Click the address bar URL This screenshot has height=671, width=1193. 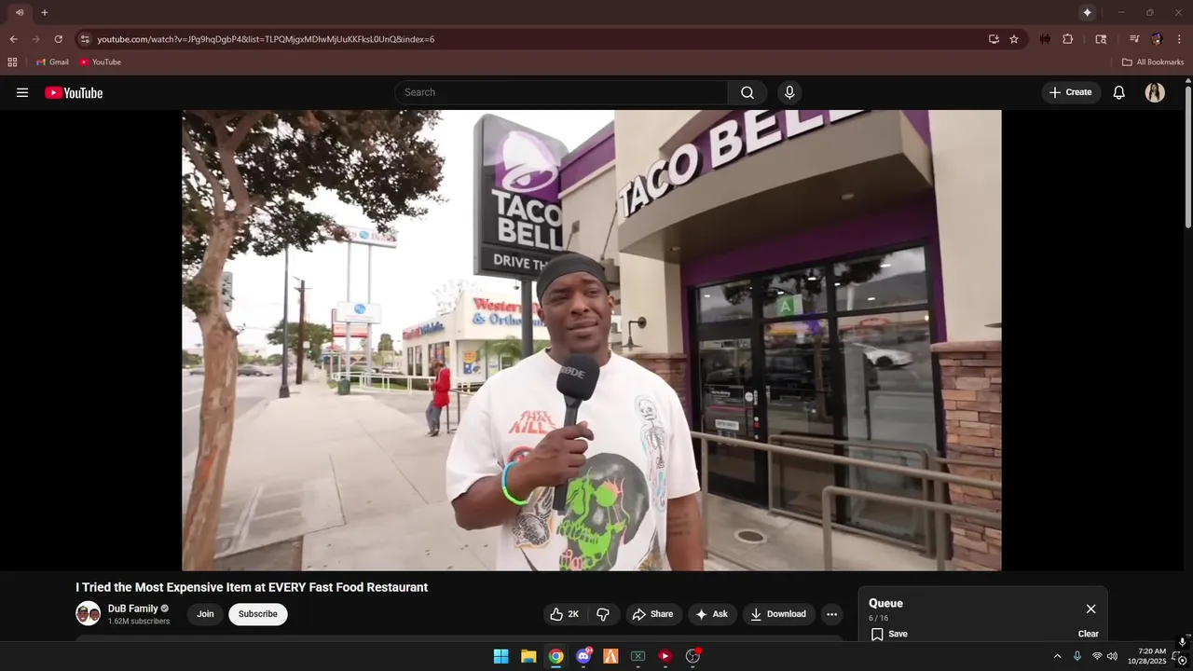(266, 39)
